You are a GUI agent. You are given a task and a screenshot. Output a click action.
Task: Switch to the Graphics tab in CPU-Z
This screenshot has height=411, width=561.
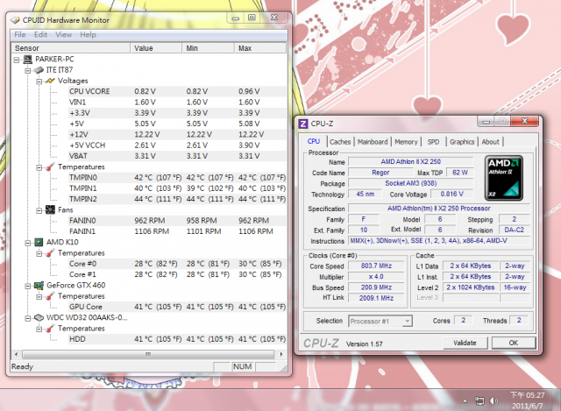(462, 142)
